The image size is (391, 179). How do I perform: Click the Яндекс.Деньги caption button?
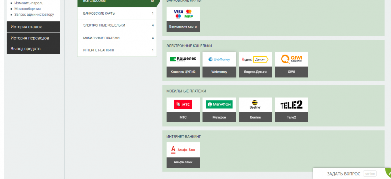pyautogui.click(x=255, y=72)
